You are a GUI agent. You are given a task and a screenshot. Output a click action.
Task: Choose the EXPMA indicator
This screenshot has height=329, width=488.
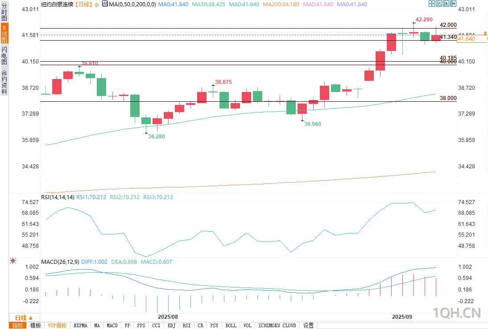[x=81, y=325]
